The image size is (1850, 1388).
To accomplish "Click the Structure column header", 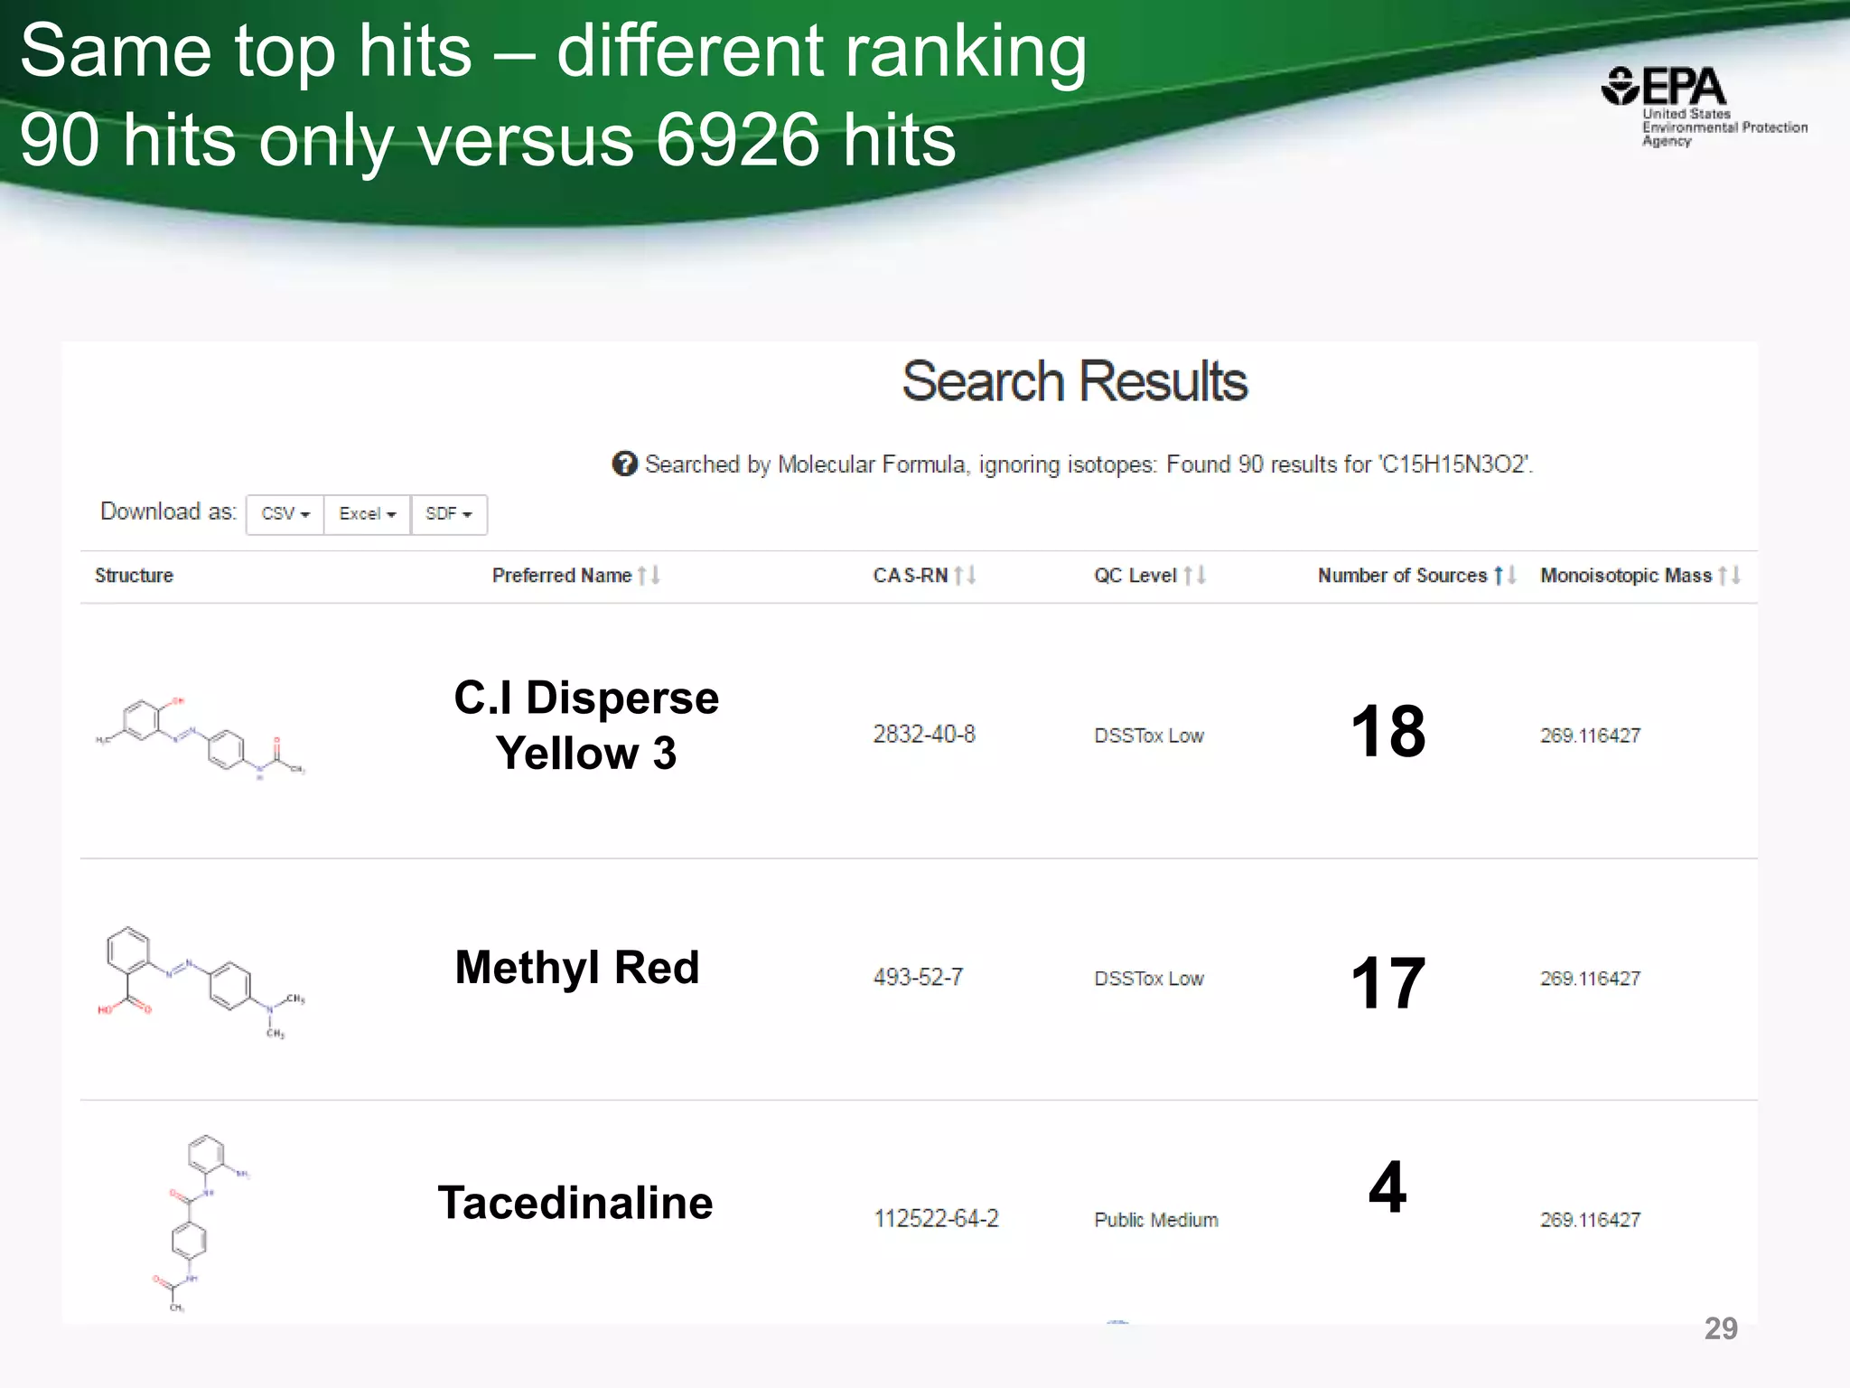I will (x=134, y=576).
